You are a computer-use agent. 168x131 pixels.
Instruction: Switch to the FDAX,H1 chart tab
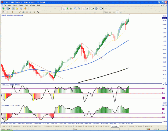coord(139,126)
